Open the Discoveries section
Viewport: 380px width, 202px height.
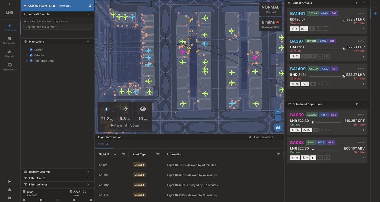[10, 41]
